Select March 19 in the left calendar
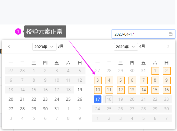The height and width of the screenshot is (131, 177). [x=80, y=90]
